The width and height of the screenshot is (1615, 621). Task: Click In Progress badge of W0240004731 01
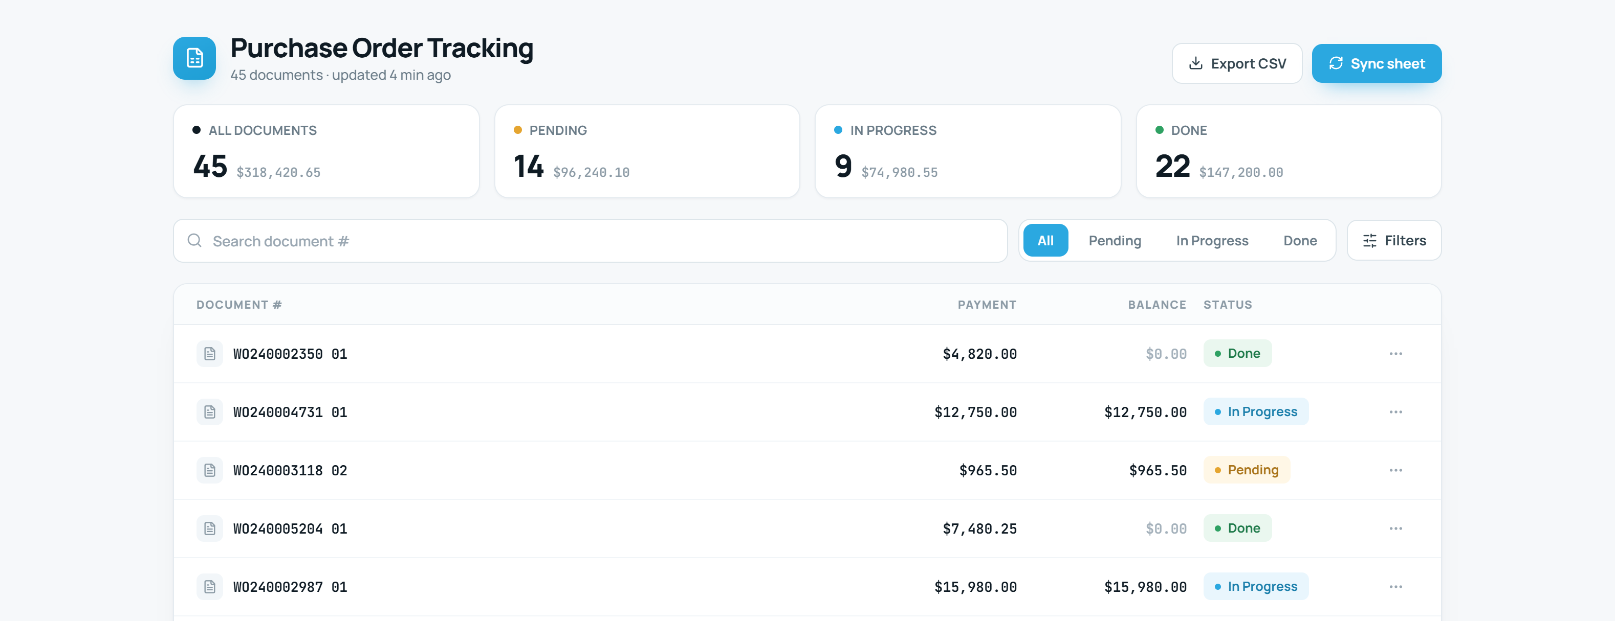(x=1256, y=411)
